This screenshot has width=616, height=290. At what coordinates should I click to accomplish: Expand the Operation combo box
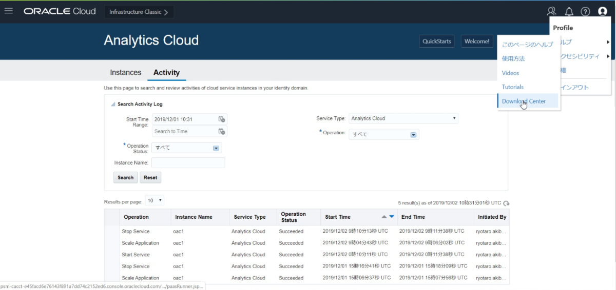click(x=413, y=135)
